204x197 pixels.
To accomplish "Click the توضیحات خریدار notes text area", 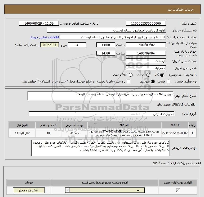I will tap(100, 148).
